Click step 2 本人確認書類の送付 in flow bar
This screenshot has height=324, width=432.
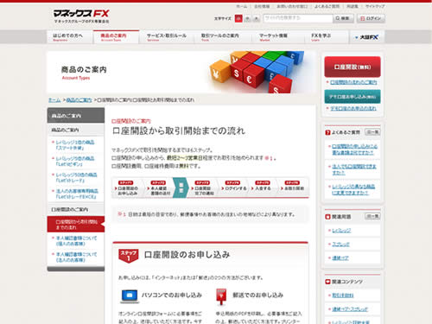point(159,188)
